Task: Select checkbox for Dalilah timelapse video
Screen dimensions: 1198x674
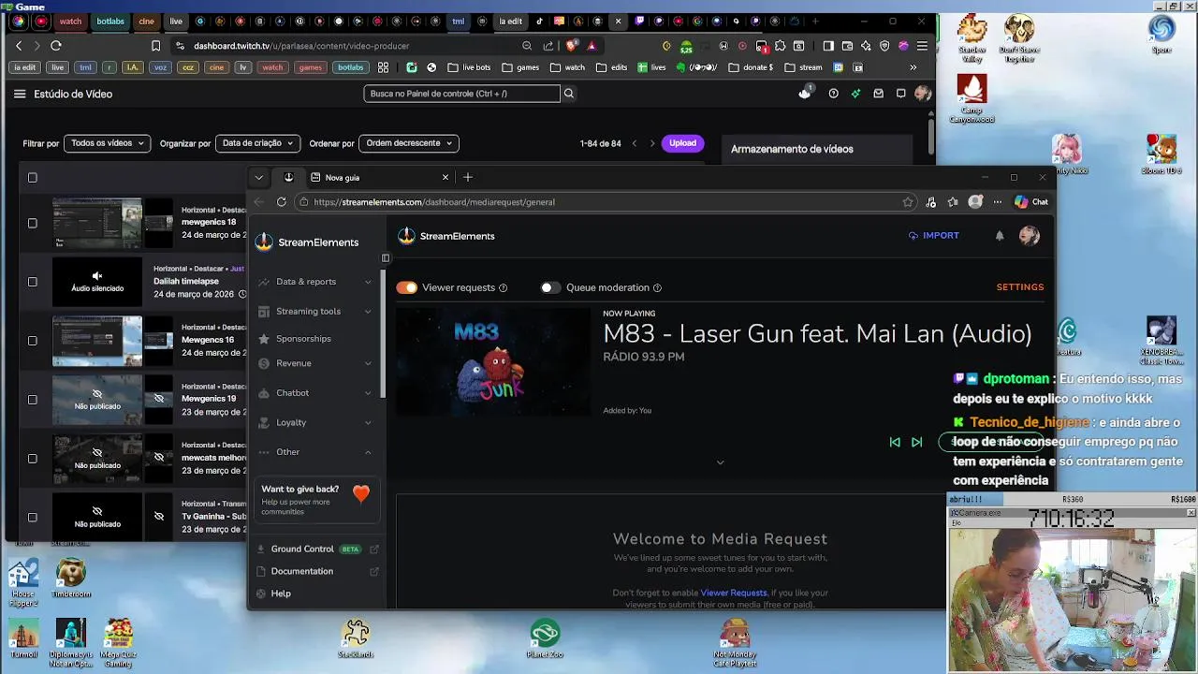Action: [32, 282]
